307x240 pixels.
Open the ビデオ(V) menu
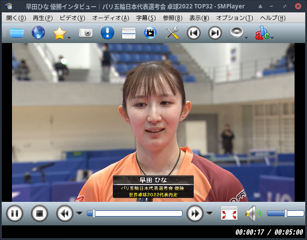[72, 18]
